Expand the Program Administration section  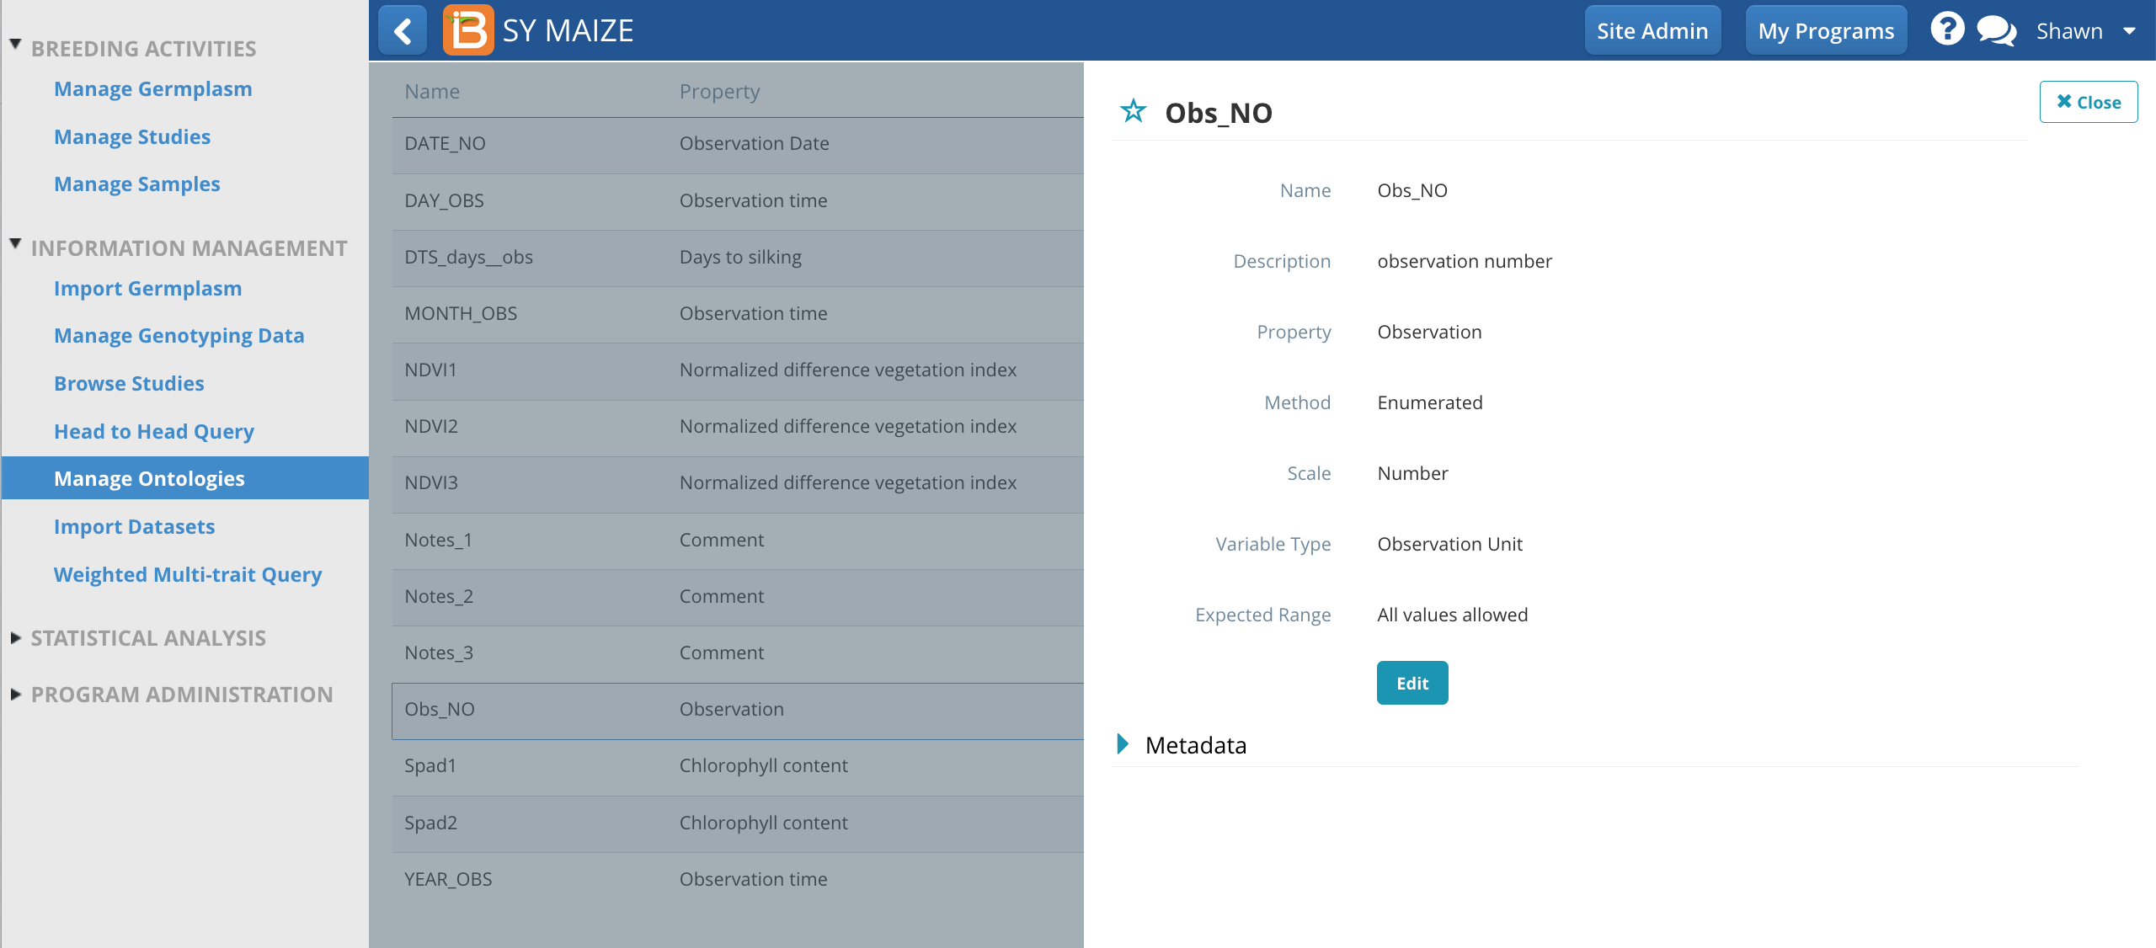click(x=15, y=695)
